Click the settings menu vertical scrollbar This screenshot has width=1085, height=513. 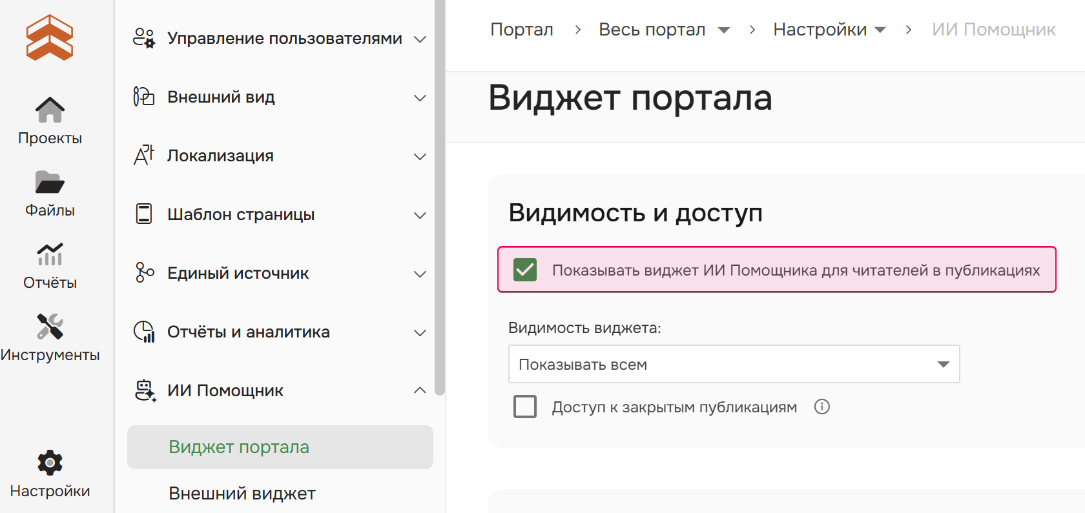pos(440,197)
